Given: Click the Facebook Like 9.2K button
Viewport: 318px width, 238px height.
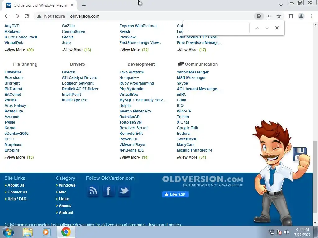Looking at the screenshot, I should tap(175, 194).
